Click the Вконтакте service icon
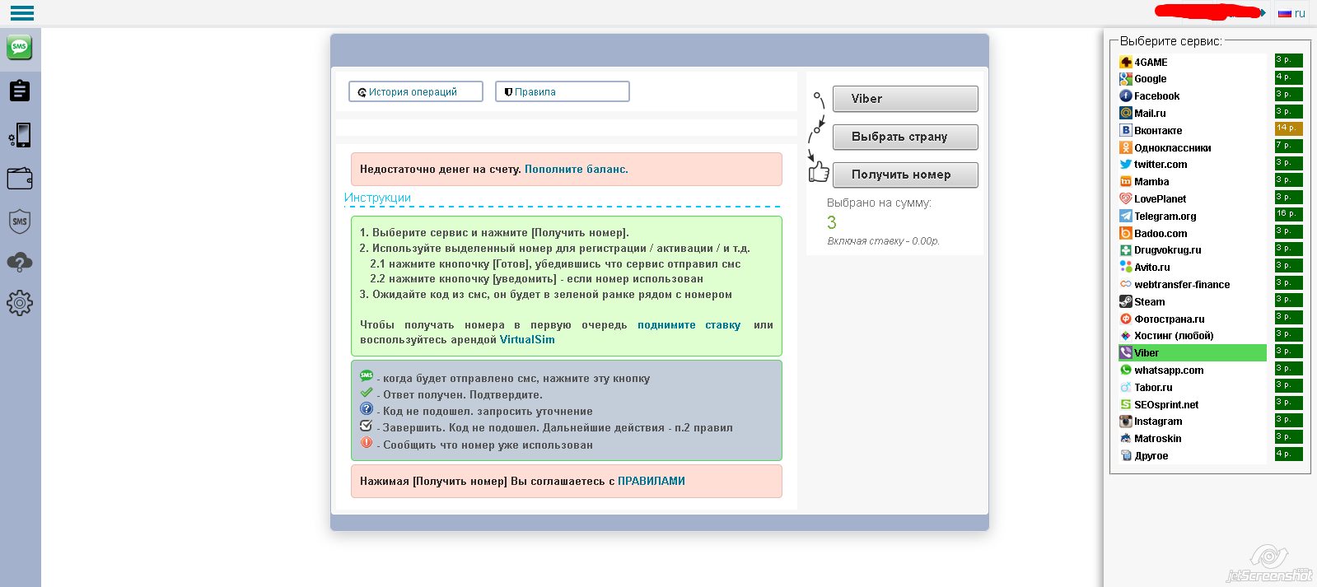The width and height of the screenshot is (1317, 587). (x=1125, y=130)
